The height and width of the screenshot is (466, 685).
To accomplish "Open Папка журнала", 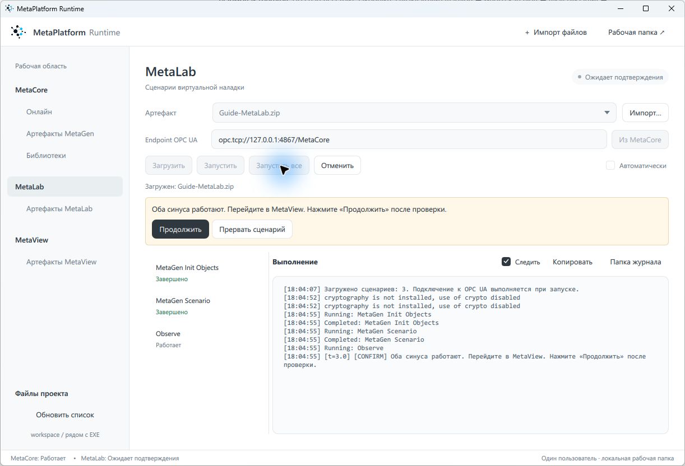I will 636,262.
